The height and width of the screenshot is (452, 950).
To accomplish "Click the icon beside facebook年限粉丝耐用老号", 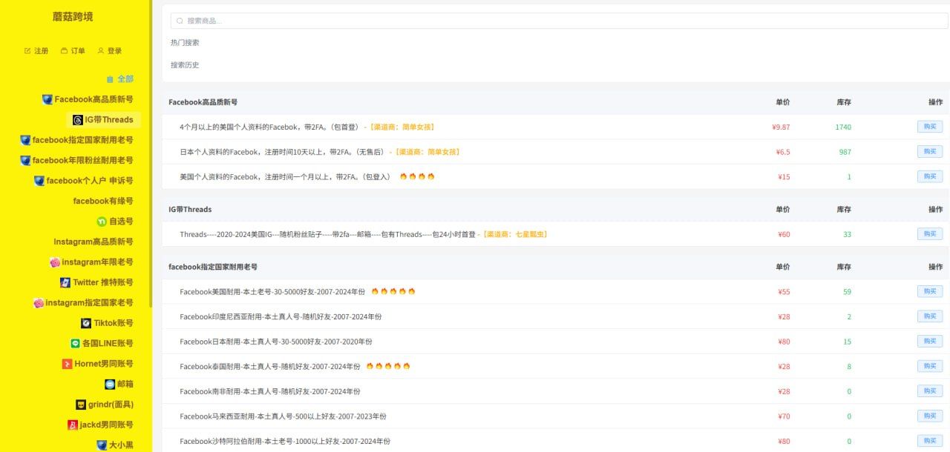I will pos(25,160).
